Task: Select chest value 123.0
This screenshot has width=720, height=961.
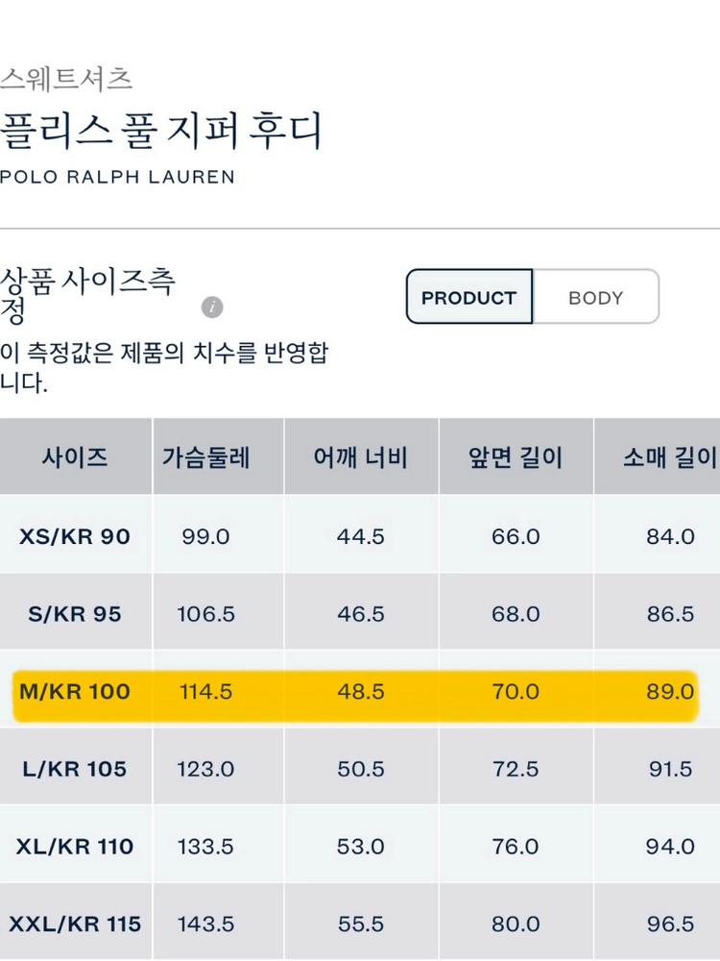Action: (205, 769)
